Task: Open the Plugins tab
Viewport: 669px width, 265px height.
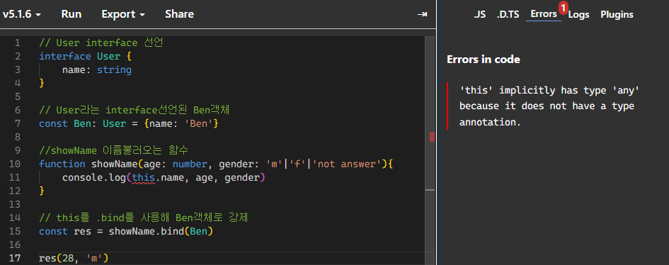Action: [617, 14]
